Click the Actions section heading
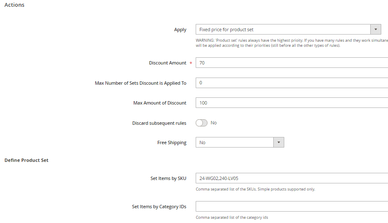The height and width of the screenshot is (223, 388). pos(14,5)
